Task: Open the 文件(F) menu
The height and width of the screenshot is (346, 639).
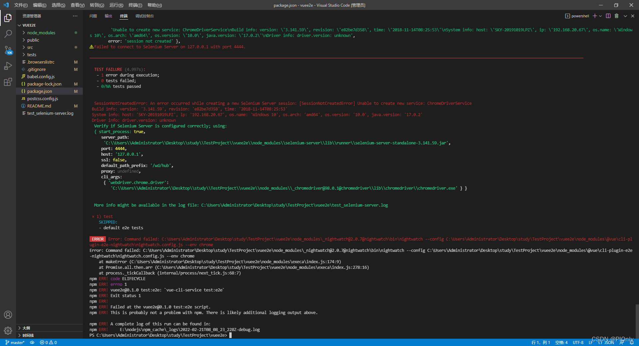Action: 21,5
